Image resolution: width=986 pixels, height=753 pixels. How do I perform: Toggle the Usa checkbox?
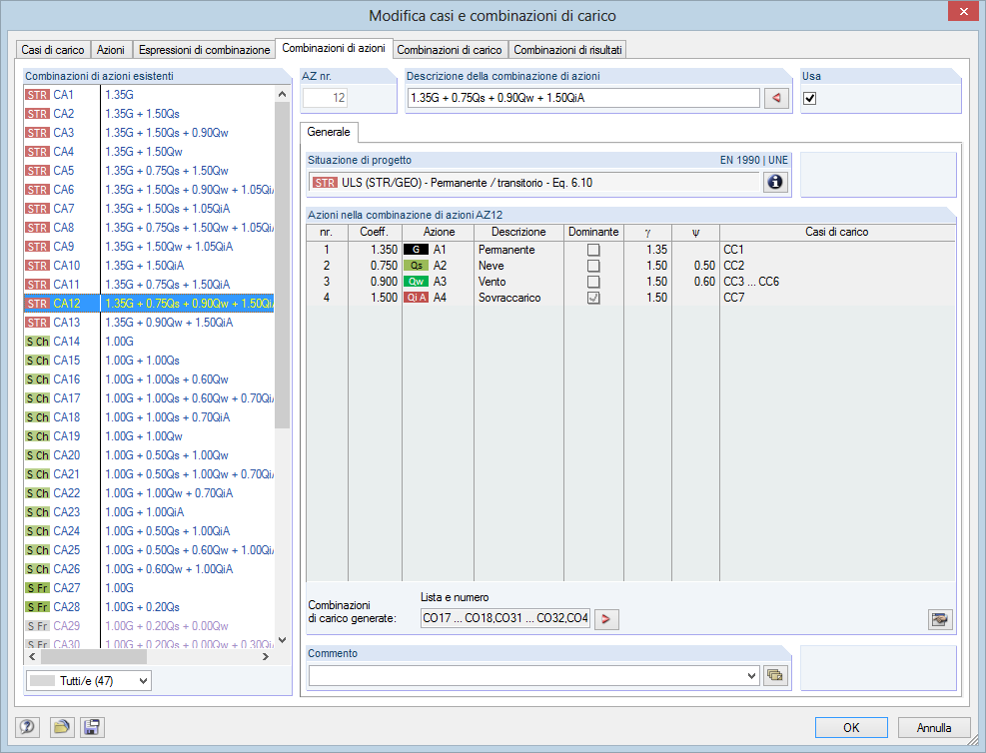point(810,98)
